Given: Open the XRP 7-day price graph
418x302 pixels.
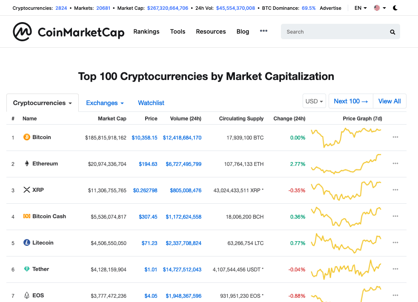Looking at the screenshot, I should click(x=346, y=191).
